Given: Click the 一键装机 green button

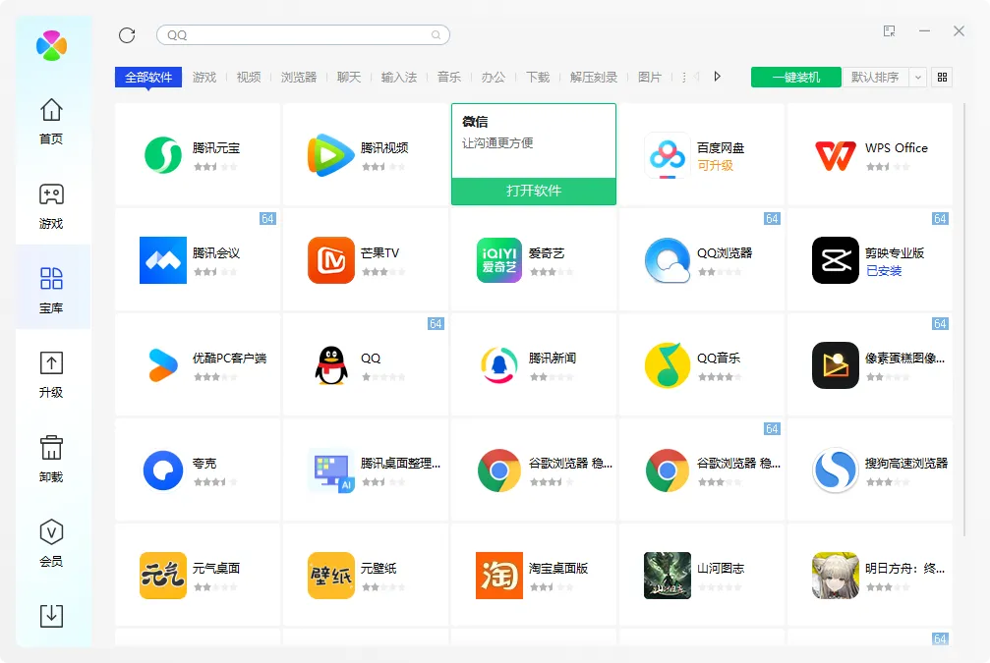Looking at the screenshot, I should (x=796, y=77).
